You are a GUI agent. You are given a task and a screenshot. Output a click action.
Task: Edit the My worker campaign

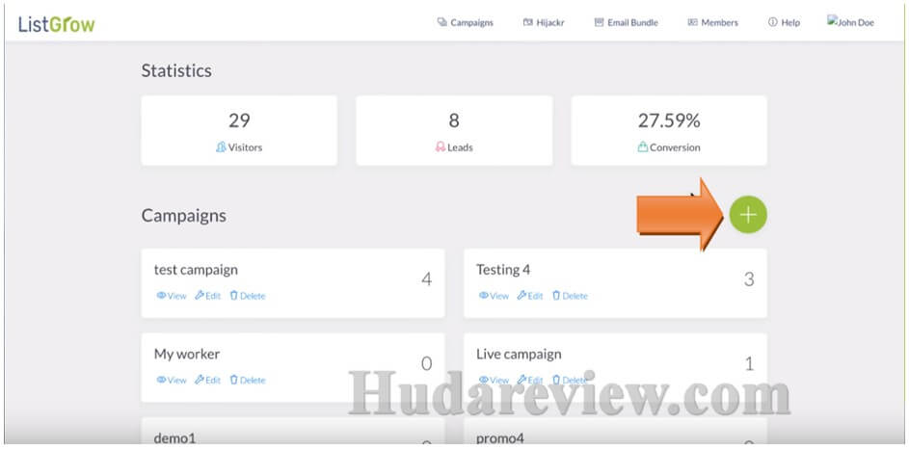coord(207,381)
